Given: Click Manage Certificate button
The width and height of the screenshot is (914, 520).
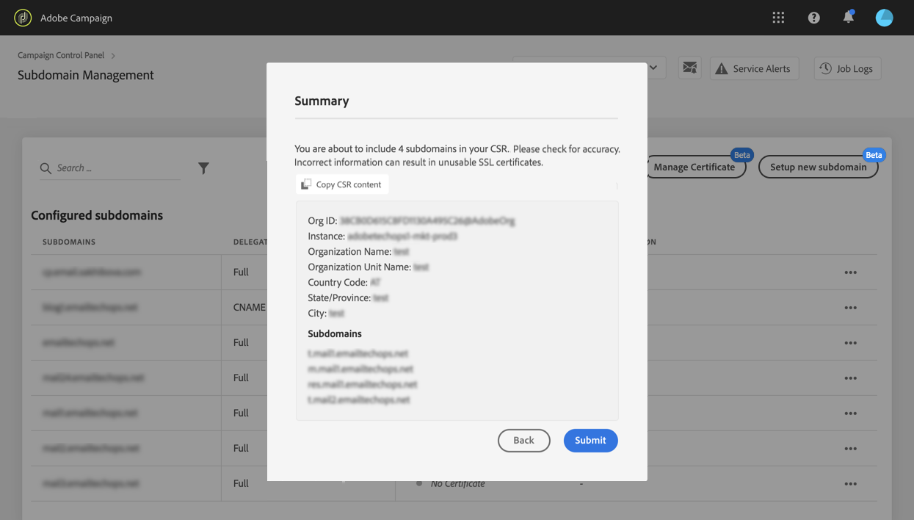Looking at the screenshot, I should [694, 167].
